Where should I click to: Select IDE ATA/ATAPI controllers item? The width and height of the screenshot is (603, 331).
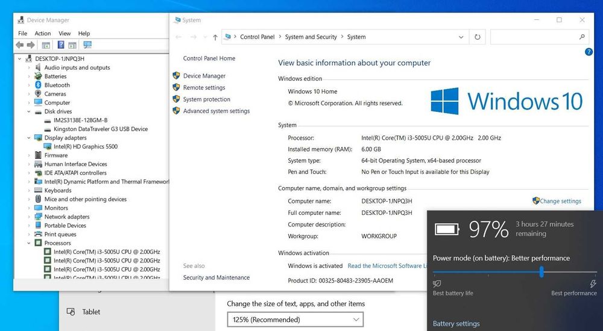[75, 173]
